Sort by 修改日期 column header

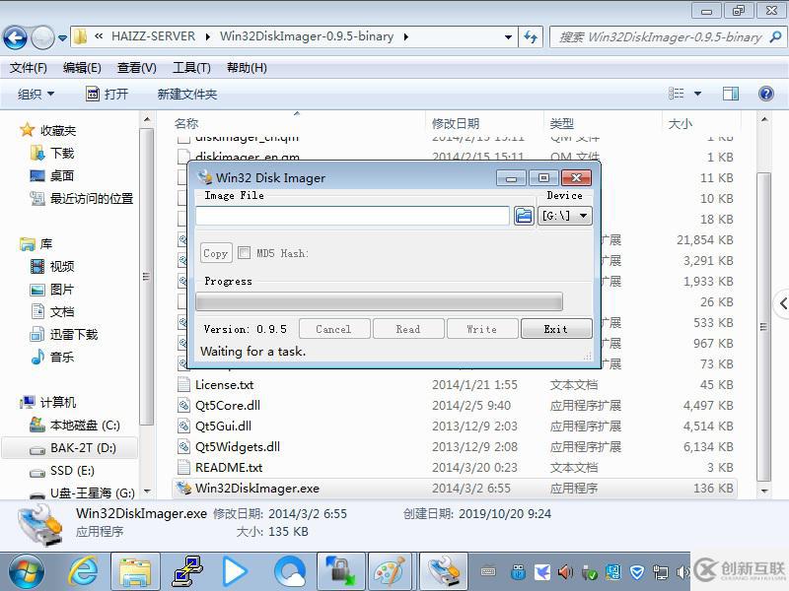click(x=456, y=124)
